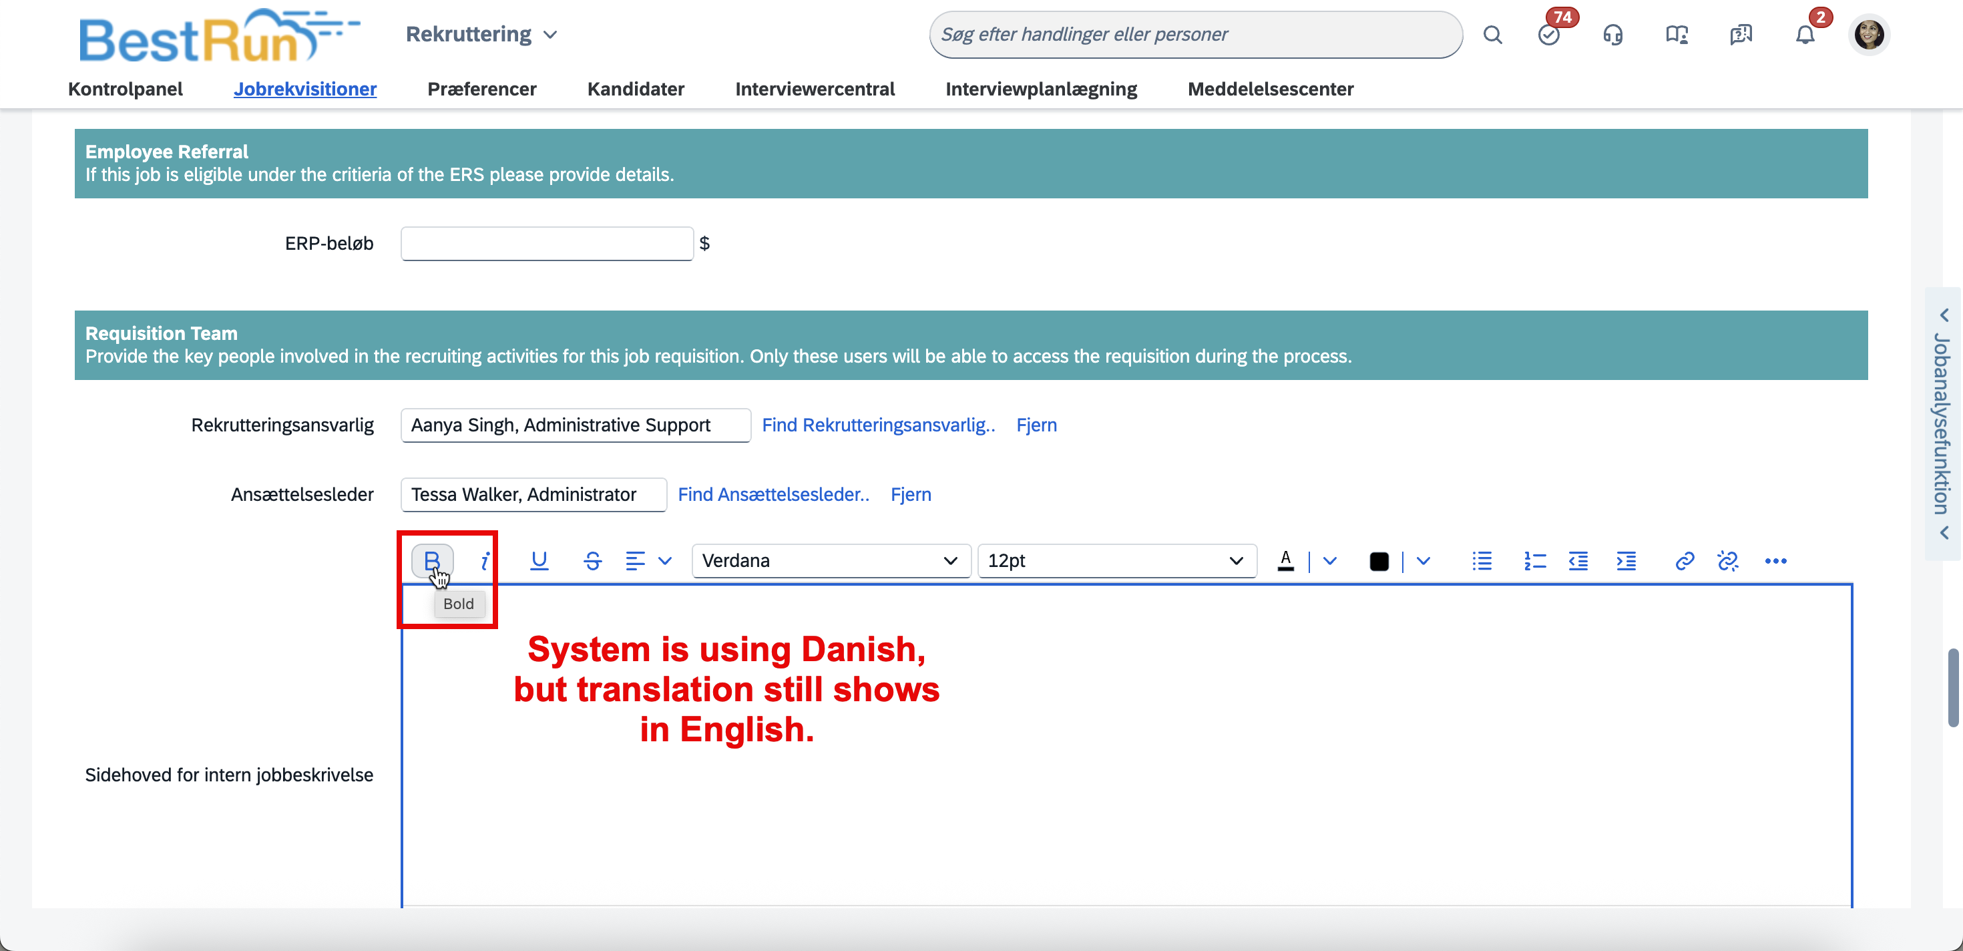Increase indent in the editor
This screenshot has height=951, width=1963.
click(x=1626, y=561)
